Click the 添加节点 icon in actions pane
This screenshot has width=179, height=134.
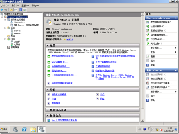click(148, 39)
